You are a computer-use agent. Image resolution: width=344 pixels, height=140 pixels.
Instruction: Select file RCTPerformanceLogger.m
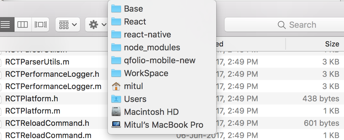click(53, 86)
